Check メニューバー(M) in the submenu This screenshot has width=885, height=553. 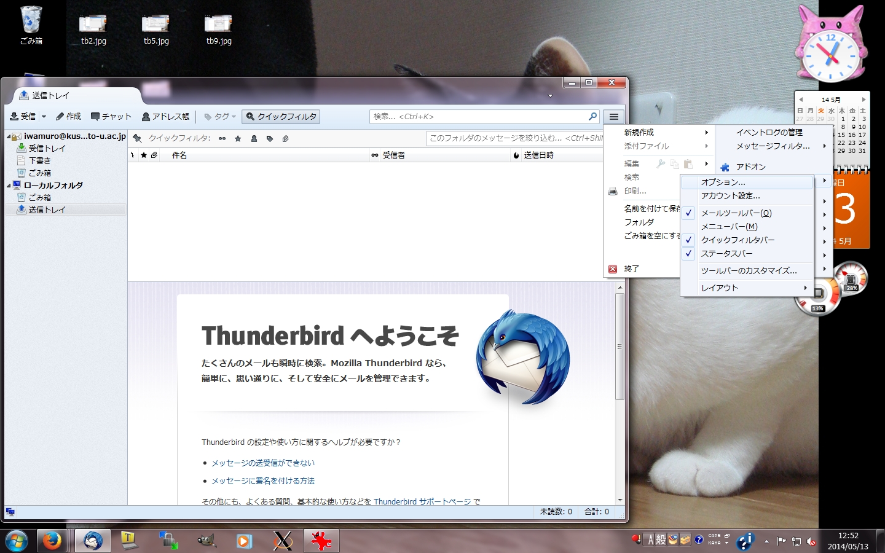(747, 227)
